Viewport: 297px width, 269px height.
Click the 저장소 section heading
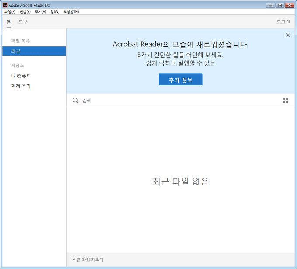(17, 66)
